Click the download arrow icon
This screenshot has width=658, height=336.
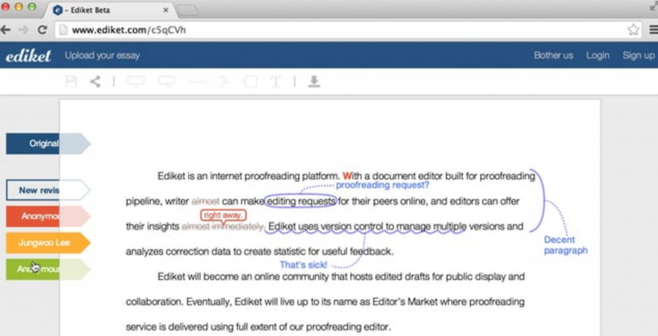coord(314,81)
